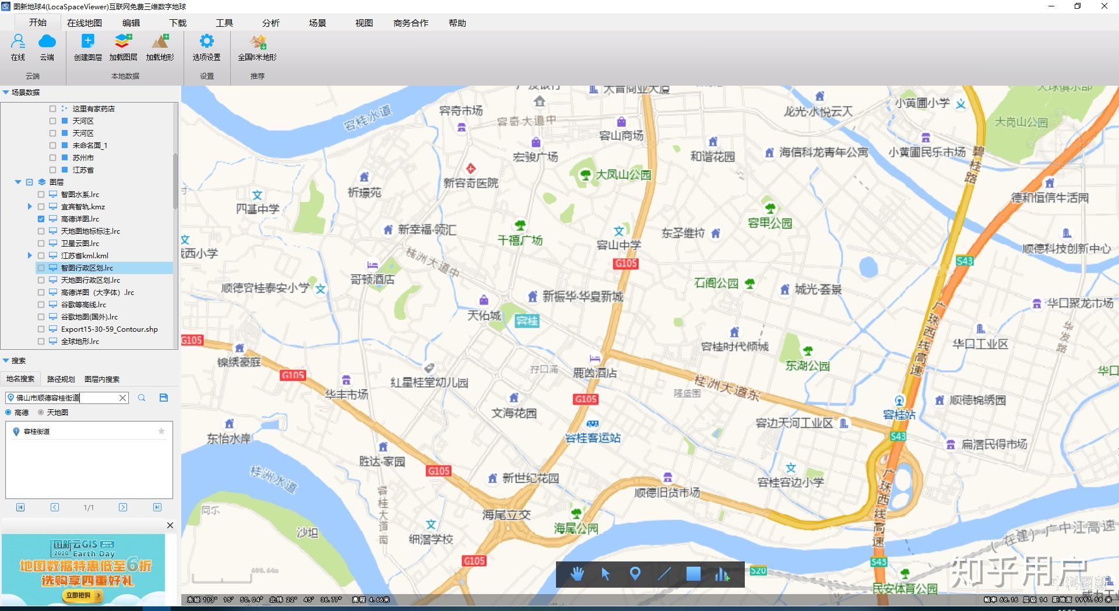Select the hand pan tool
Viewport: 1119px width, 611px height.
click(577, 574)
